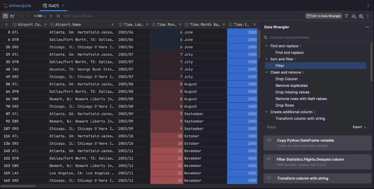Click Edit in Data Wrangler button
This screenshot has height=189, width=374.
point(324,16)
